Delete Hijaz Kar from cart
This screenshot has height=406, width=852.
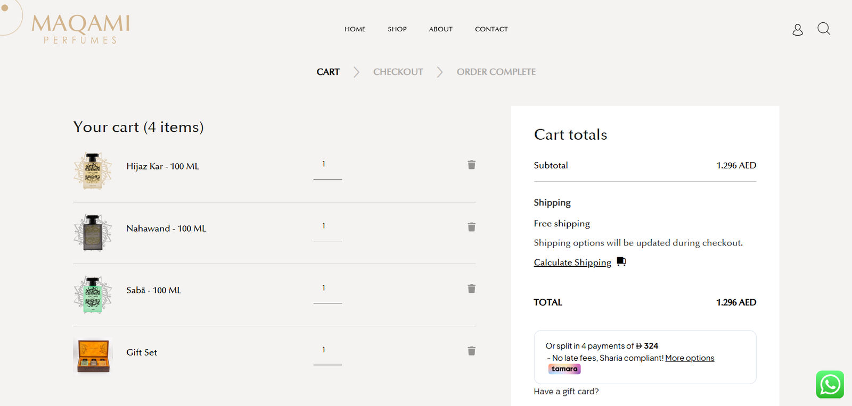coord(471,165)
